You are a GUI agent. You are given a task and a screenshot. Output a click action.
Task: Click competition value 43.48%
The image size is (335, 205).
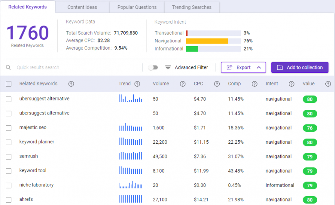236,171
